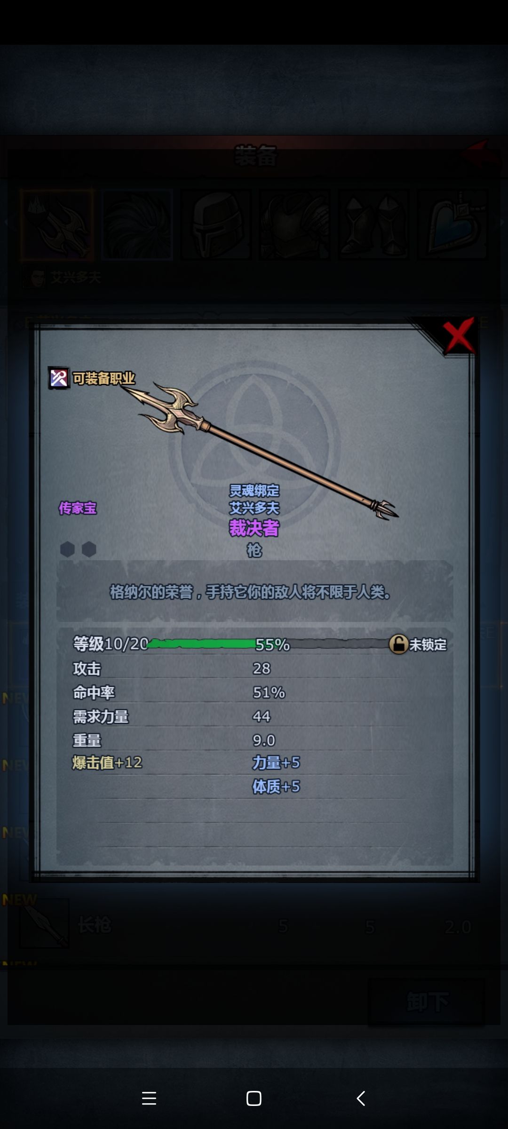Tap the 未锁定 lock status label
Viewport: 508px width, 1129px height.
pyautogui.click(x=428, y=644)
